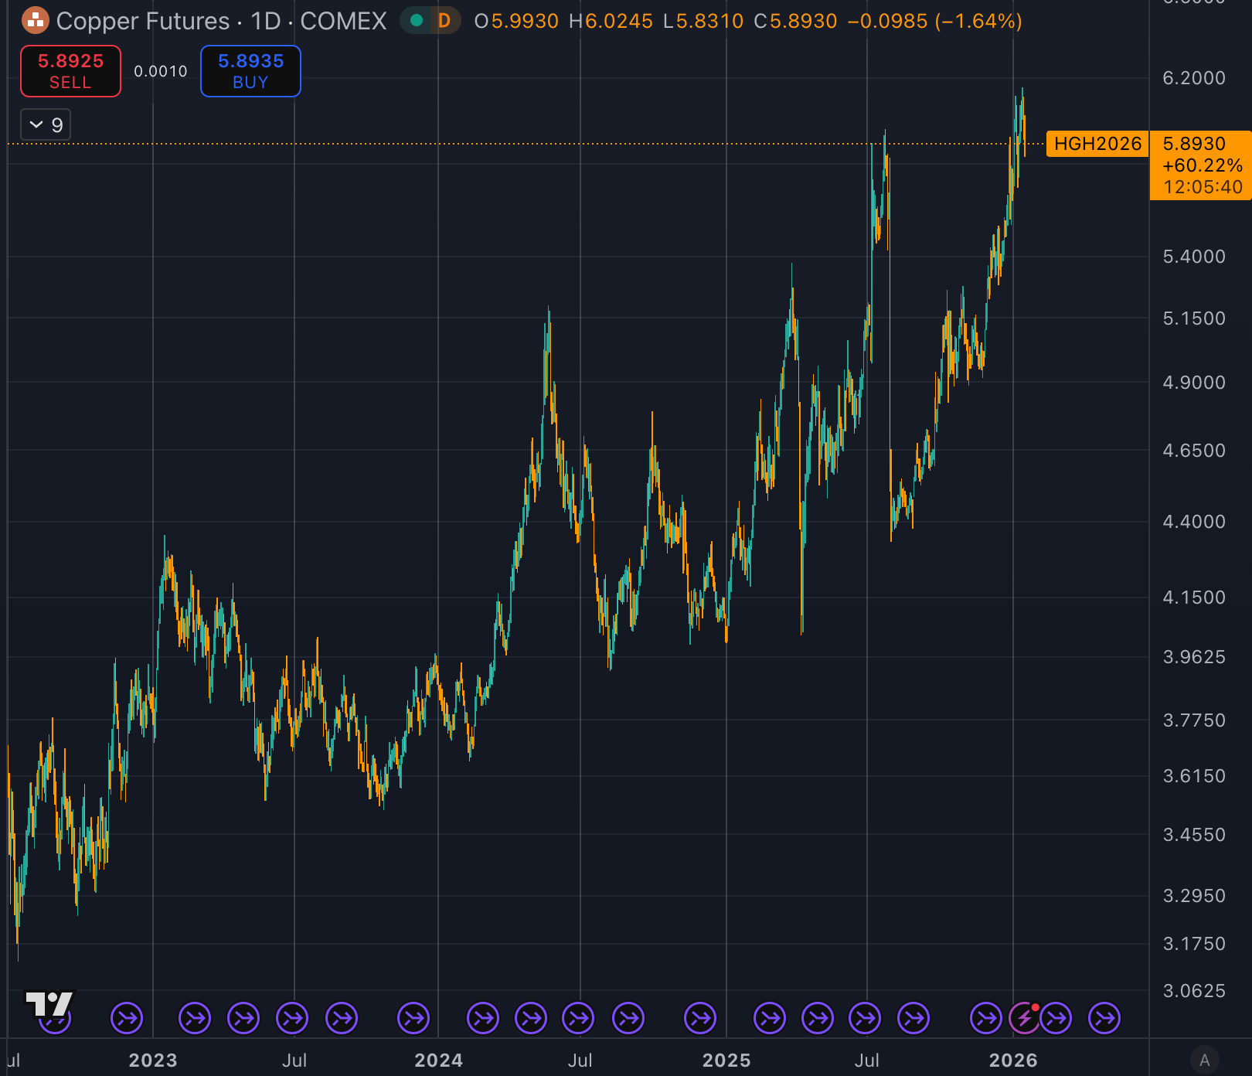
Task: Click the 6.2000 price axis label
Action: coord(1194,78)
